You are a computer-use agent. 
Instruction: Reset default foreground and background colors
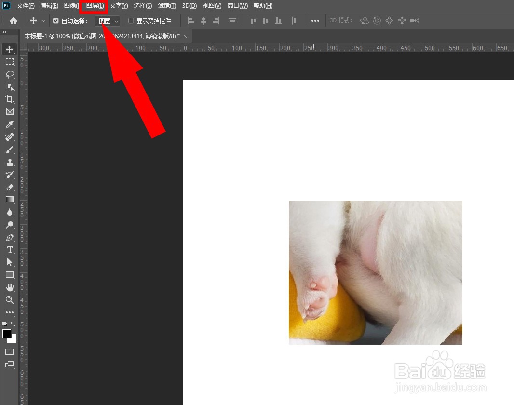[x=5, y=324]
